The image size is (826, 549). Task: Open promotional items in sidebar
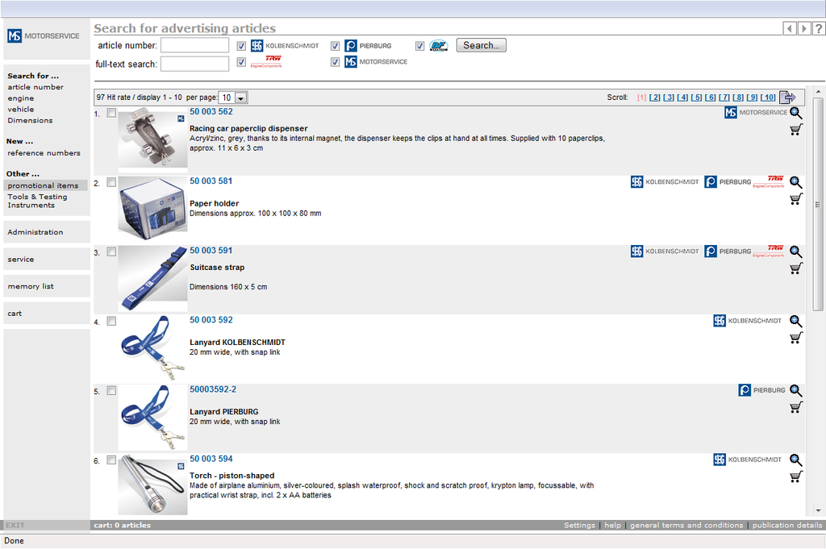click(43, 185)
